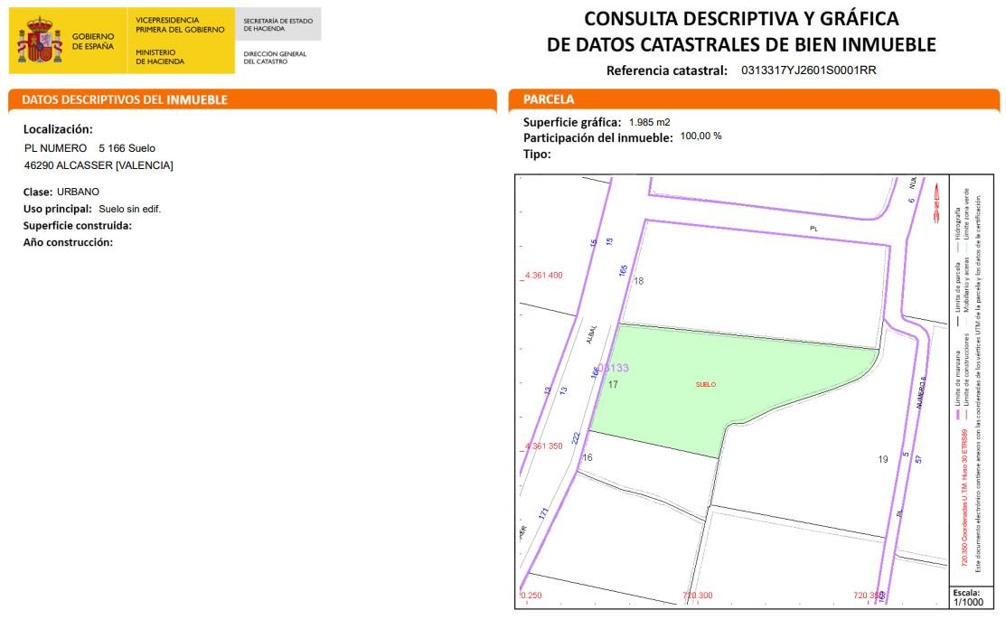
Task: Click parcel number 16 on the map
Action: [587, 457]
